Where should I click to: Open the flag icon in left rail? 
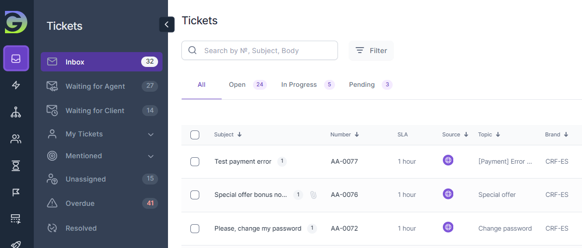coord(16,192)
